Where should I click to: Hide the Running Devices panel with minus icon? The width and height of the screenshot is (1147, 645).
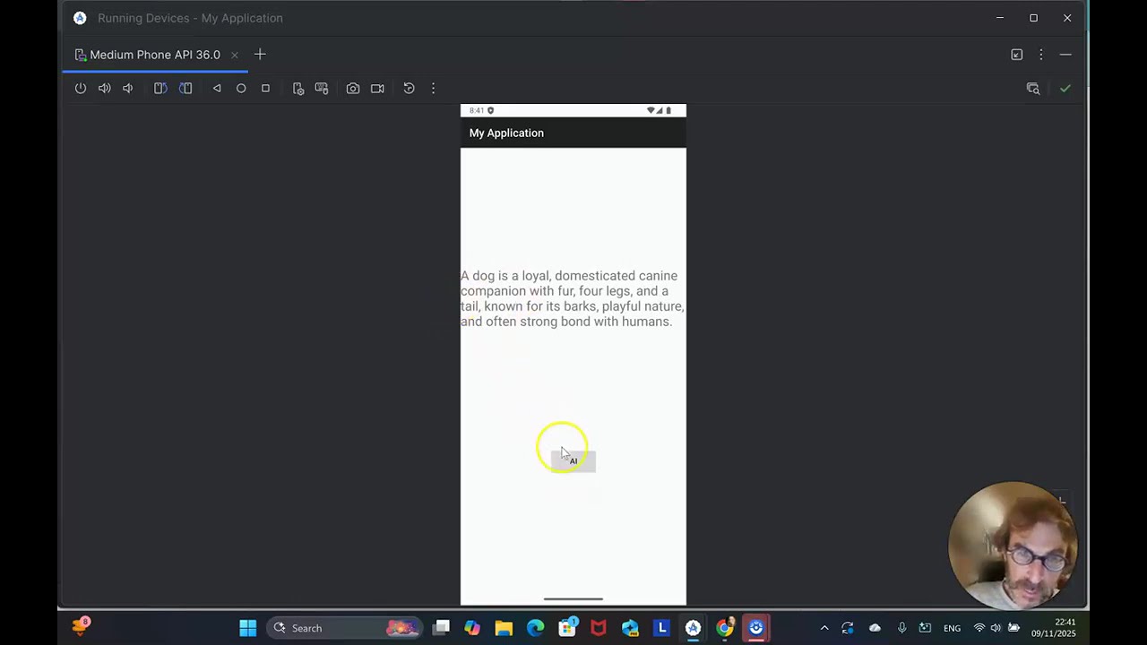[1065, 55]
